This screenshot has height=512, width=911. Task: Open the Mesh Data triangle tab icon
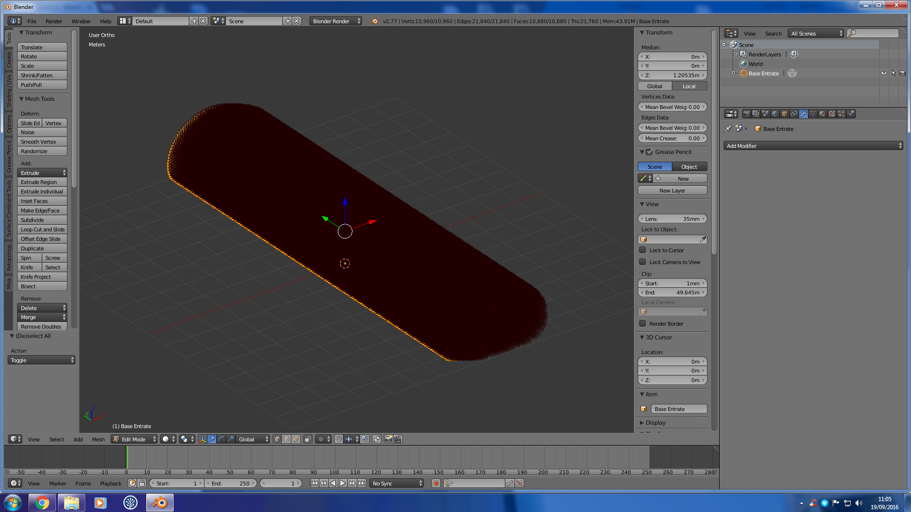coord(813,114)
